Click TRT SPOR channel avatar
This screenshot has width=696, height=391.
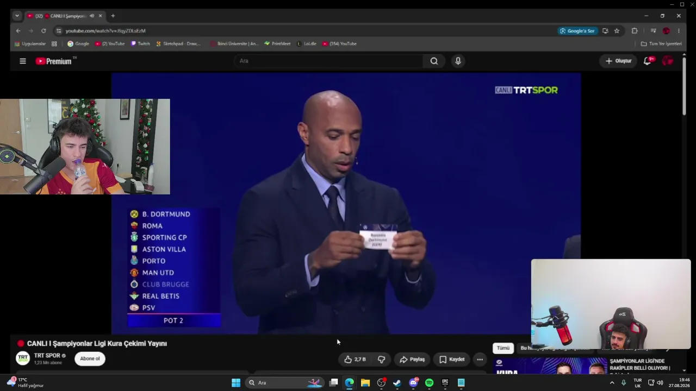[x=23, y=358]
